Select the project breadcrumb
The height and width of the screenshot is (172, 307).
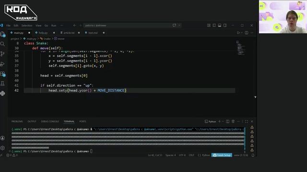(15, 39)
